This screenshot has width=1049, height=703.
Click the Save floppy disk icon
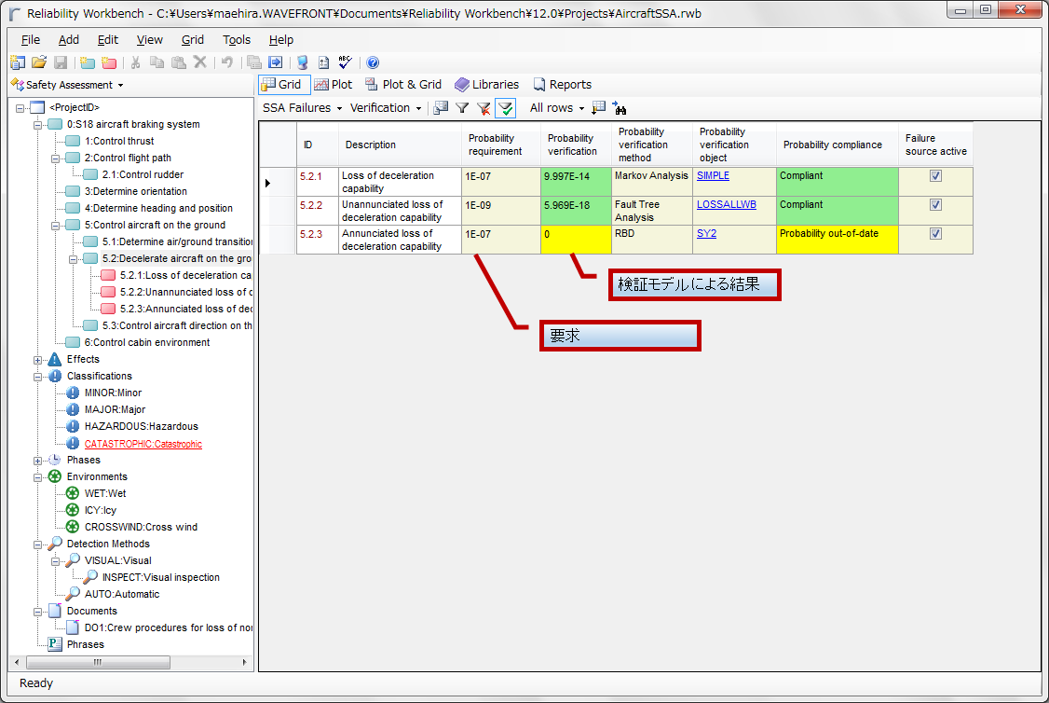(61, 62)
